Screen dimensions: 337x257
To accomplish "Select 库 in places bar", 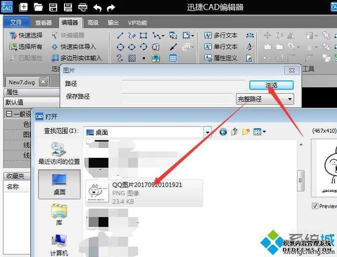I will pos(59,214).
